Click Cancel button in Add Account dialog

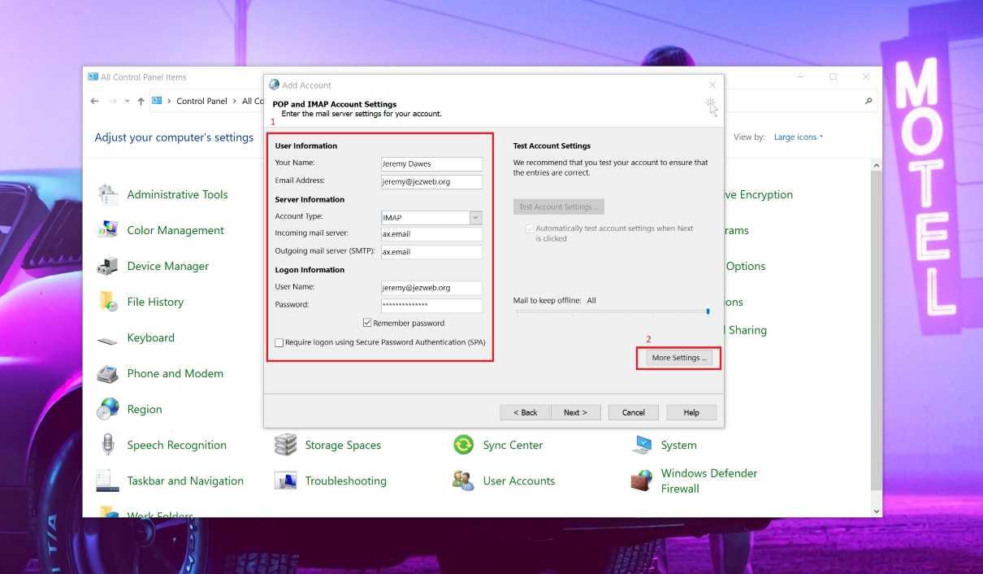(634, 412)
